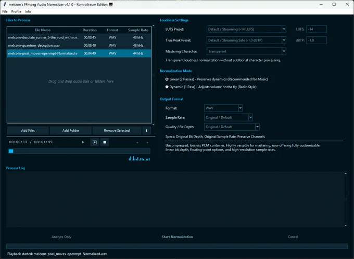Open file info with the i button

point(146,130)
